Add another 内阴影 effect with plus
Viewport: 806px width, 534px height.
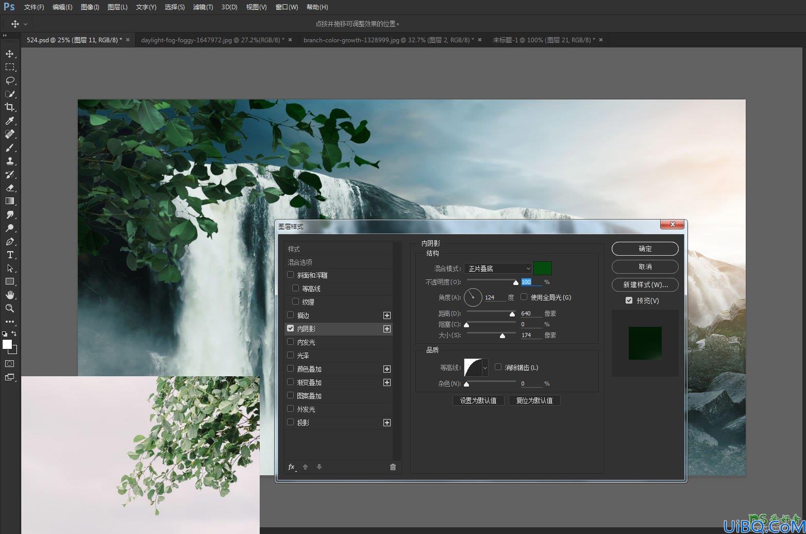[x=387, y=329]
